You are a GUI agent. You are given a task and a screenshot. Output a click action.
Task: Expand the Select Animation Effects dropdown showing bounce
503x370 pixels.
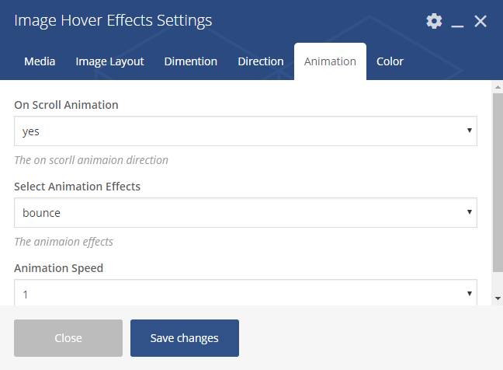coord(245,213)
